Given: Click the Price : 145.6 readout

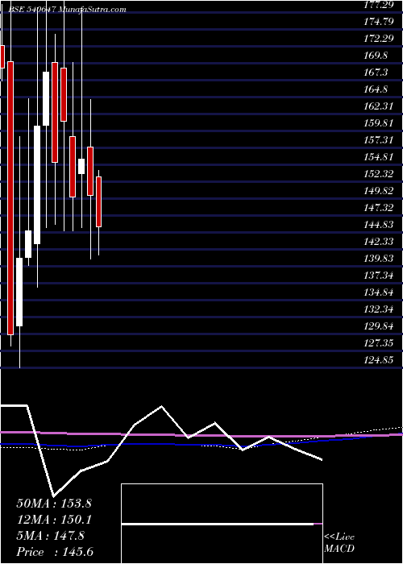Looking at the screenshot, I should (x=55, y=552).
